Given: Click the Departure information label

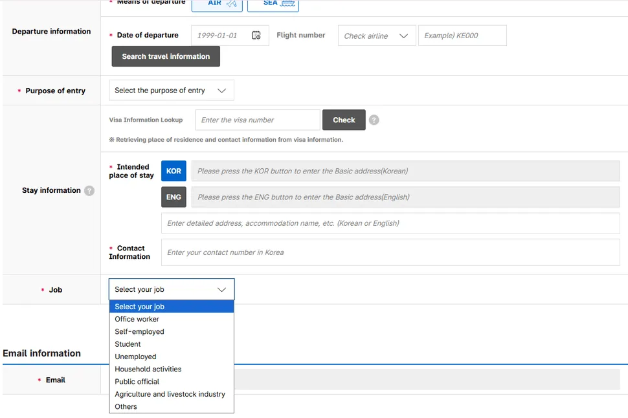Looking at the screenshot, I should pos(51,31).
